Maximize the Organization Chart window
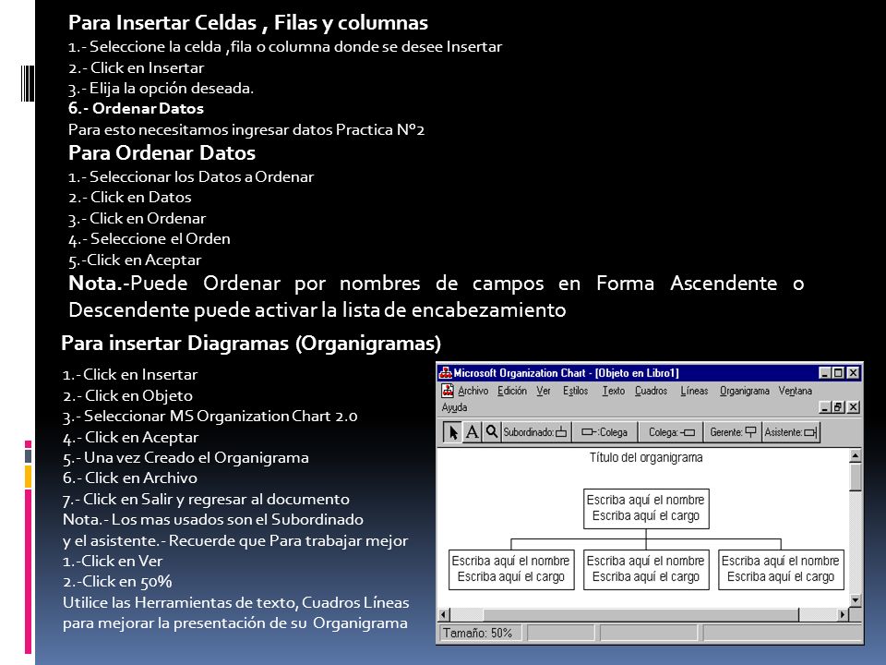 tap(839, 372)
